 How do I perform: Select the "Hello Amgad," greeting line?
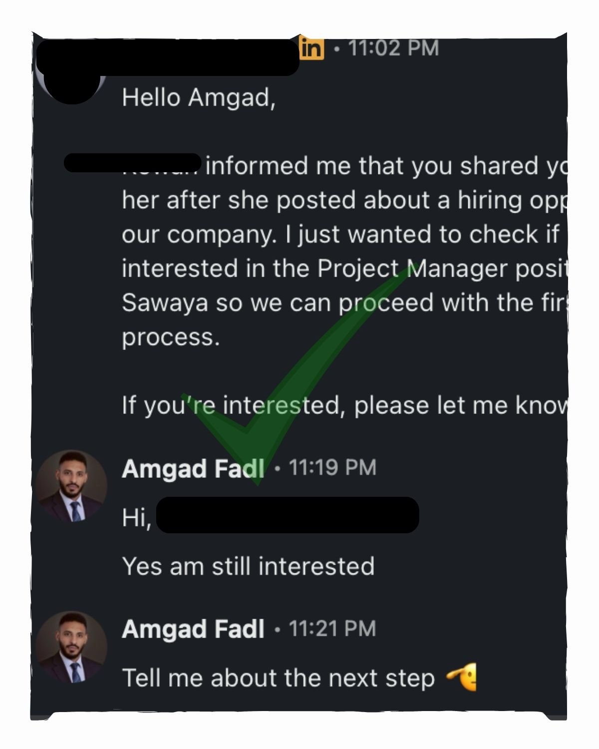click(x=198, y=97)
